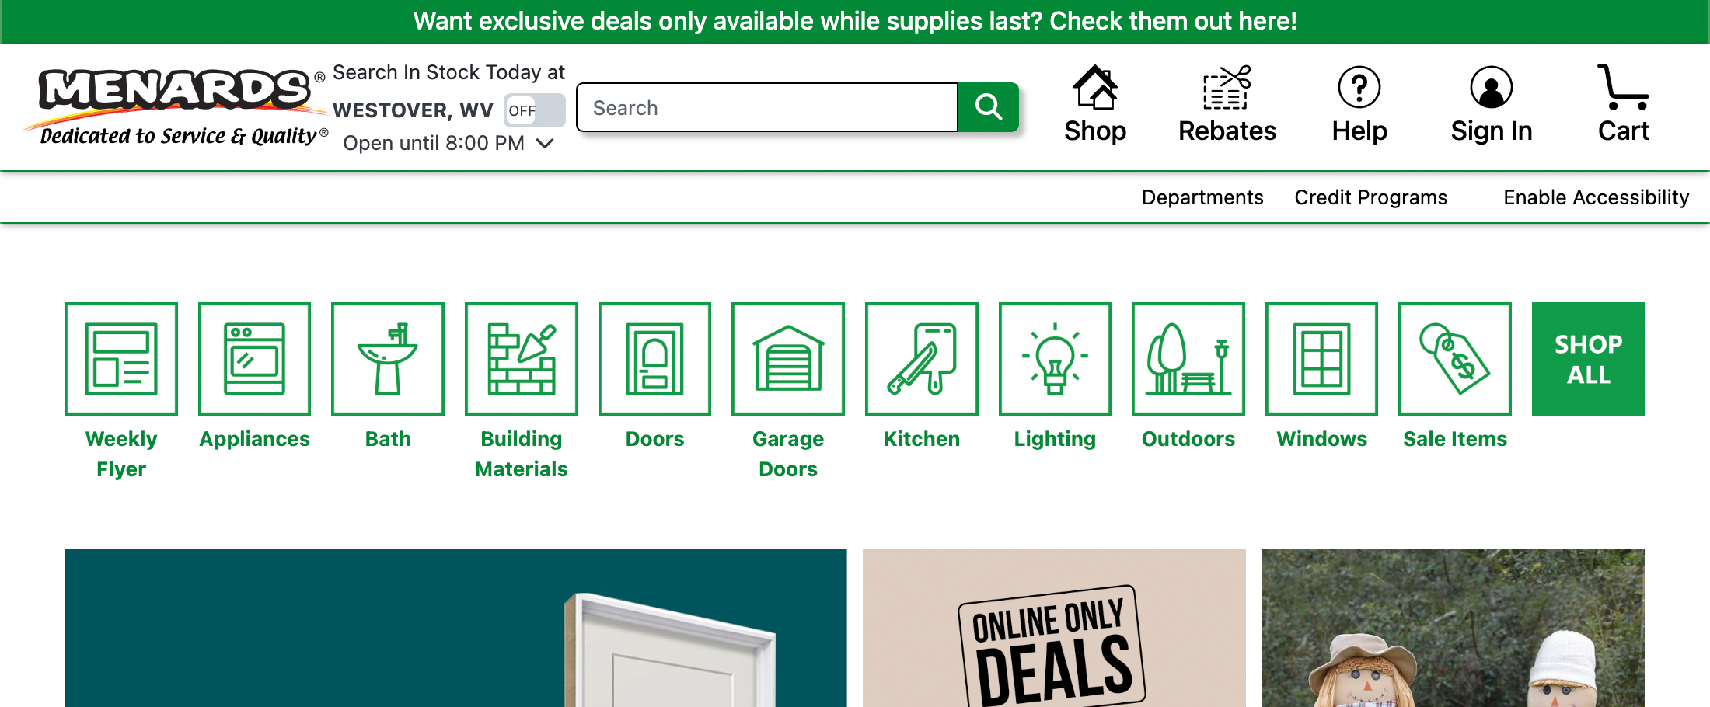Click into the Search text field
1710x707 pixels.
pyautogui.click(x=766, y=107)
